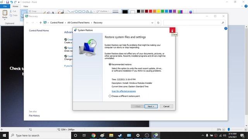Open the Brushes tool in Paint
The width and height of the screenshot is (248, 139).
click(x=61, y=12)
